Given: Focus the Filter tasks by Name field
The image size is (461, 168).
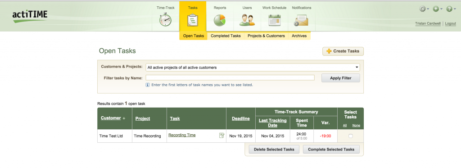Looking at the screenshot, I should click(230, 77).
